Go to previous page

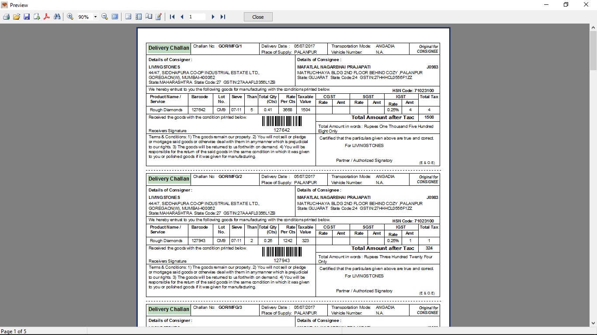pos(182,17)
